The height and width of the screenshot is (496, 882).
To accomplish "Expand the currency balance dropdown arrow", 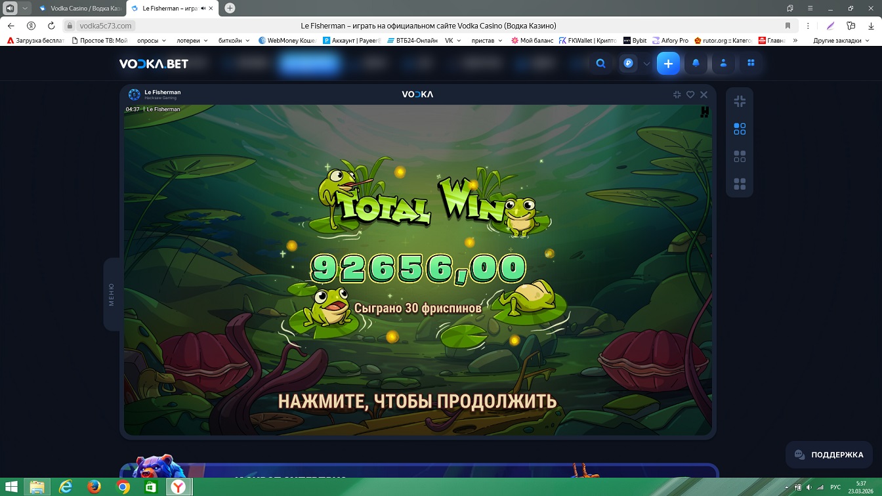I will (646, 64).
